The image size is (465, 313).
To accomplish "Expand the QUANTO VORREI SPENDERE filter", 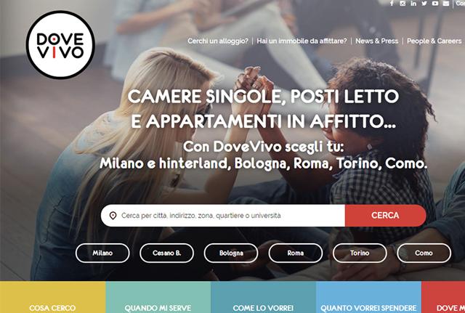I will [368, 297].
